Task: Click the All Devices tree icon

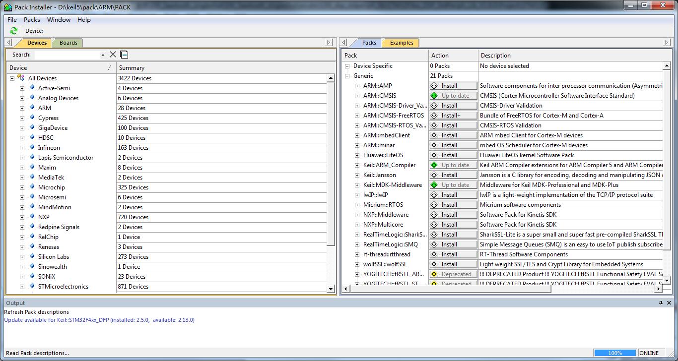Action: click(x=21, y=78)
